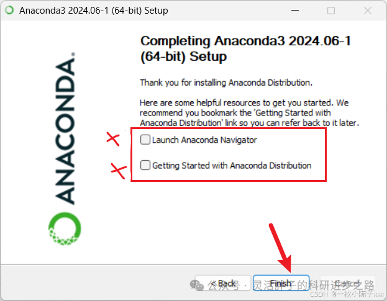Click red X mark beside Launch Navigator
Screen dimensions: 387x301
113,138
